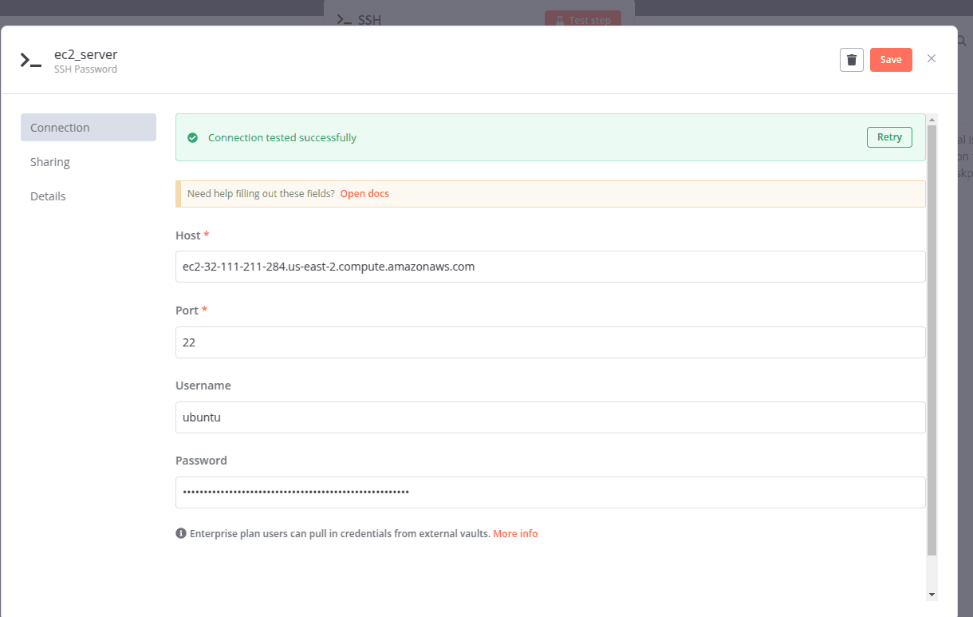Retry the connection test
This screenshot has height=617, width=973.
(889, 137)
